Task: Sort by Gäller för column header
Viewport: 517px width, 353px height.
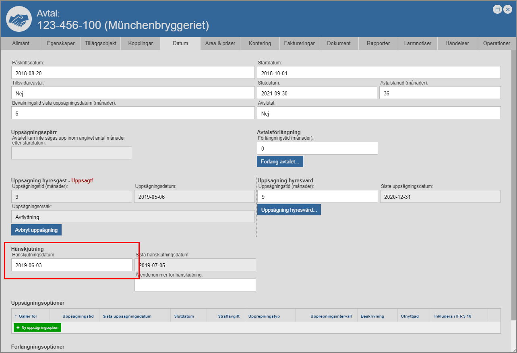Action: tap(28, 316)
